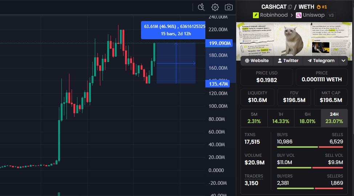Click the CASHCAT token name heading
Image resolution: width=354 pixels, height=196 pixels.
point(274,7)
